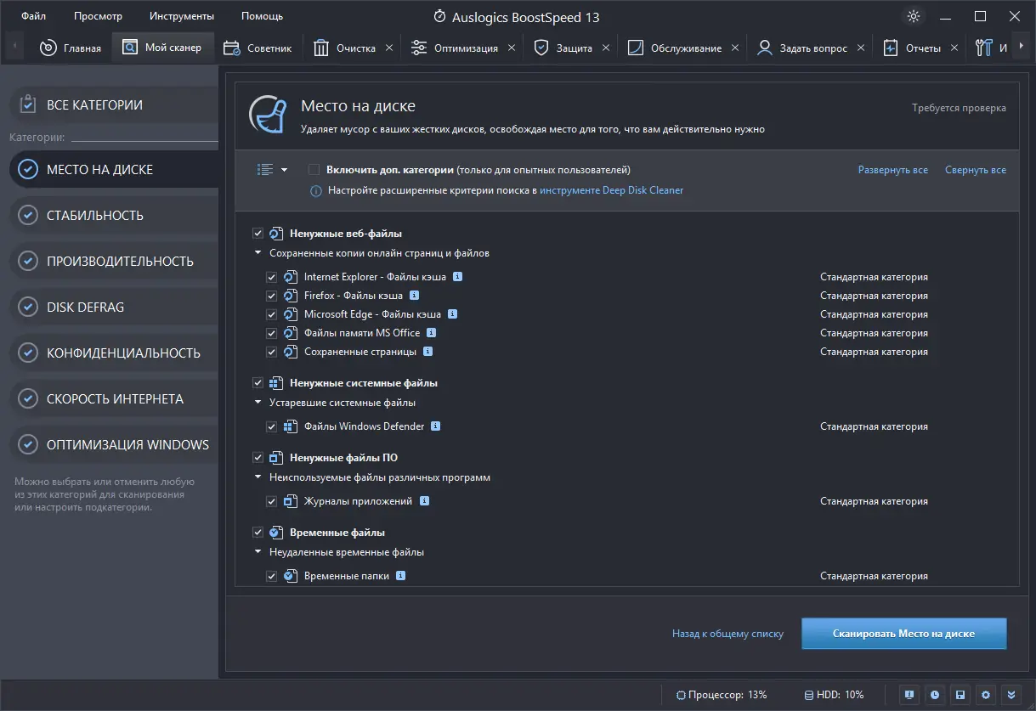Click the HDD disk icon in status bar
Screen dimensions: 1036x711
pos(808,695)
